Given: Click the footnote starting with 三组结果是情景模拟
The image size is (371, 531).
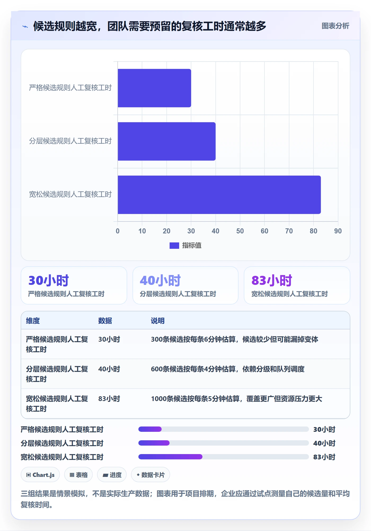Looking at the screenshot, I should point(185,499).
